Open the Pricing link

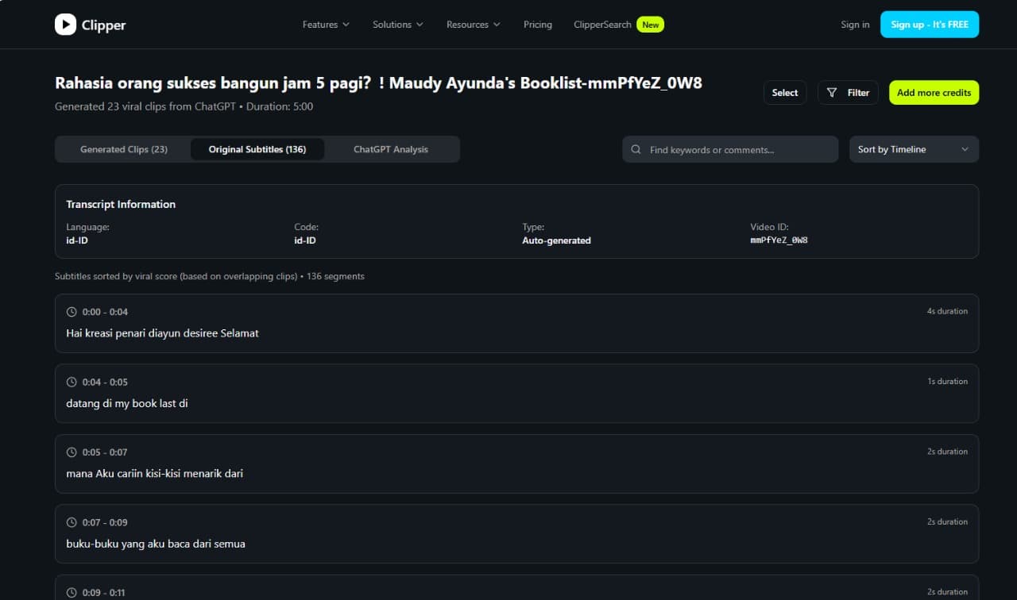coord(538,25)
